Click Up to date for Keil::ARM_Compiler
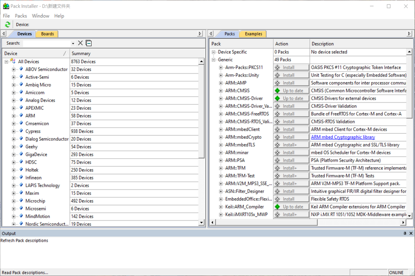The height and width of the screenshot is (276, 415). pos(291,207)
